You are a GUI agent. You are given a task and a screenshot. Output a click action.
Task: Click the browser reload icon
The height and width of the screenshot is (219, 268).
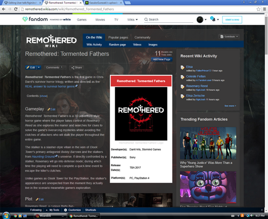tap(16, 9)
